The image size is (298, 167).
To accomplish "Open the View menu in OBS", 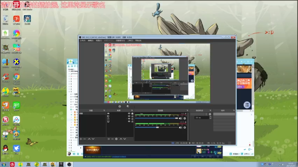I will [99, 40].
